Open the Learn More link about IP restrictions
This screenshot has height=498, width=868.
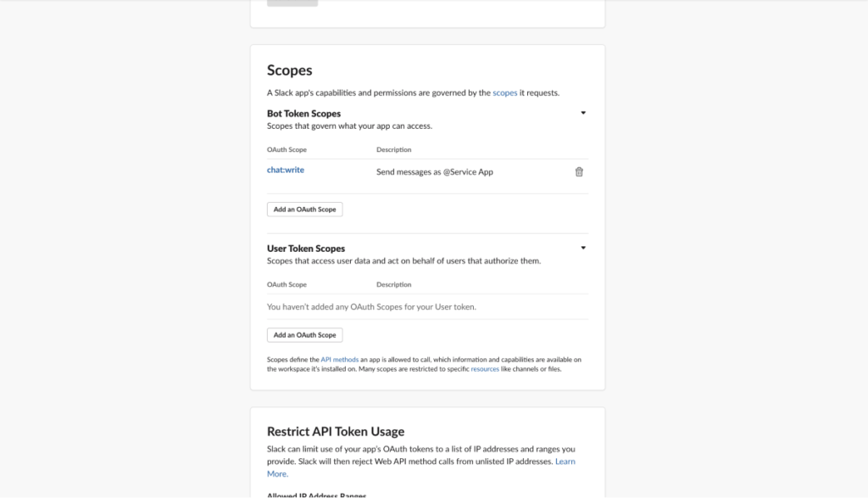point(565,462)
